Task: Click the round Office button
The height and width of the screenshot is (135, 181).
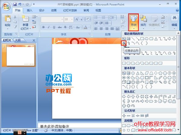Action: coord(6,6)
